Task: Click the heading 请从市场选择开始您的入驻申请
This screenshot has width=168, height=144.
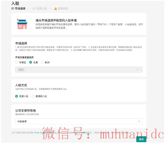Action: pos(56,20)
